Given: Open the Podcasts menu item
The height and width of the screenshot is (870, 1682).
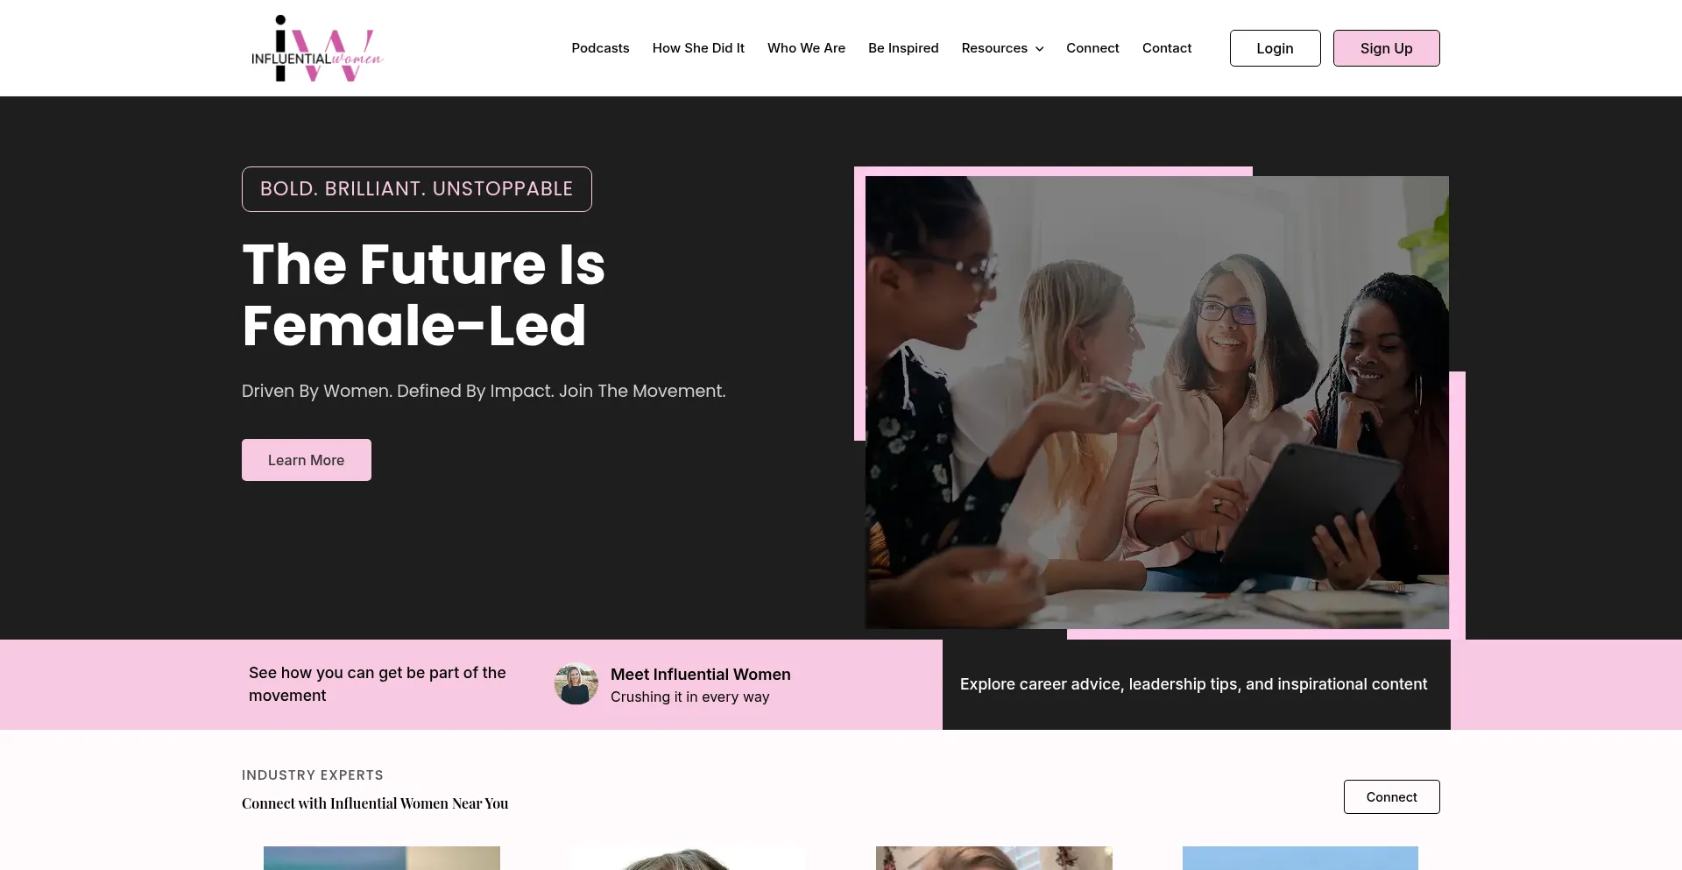Looking at the screenshot, I should tap(600, 48).
